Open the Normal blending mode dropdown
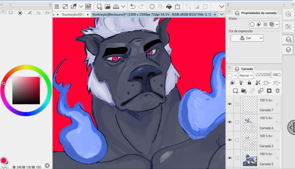295x169 pixels. click(246, 75)
